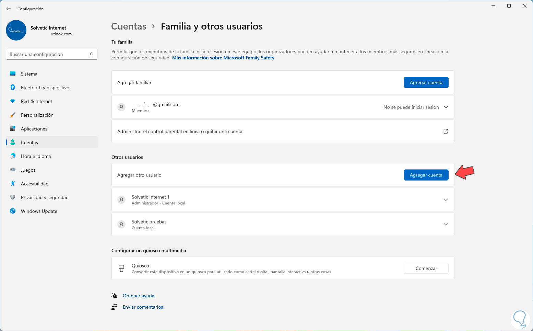The width and height of the screenshot is (533, 331).
Task: Open Bluetooth y dispositivos icon in sidebar
Action: [x=13, y=88]
